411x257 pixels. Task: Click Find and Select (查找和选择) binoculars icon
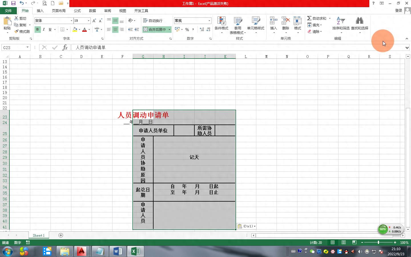coord(359,22)
